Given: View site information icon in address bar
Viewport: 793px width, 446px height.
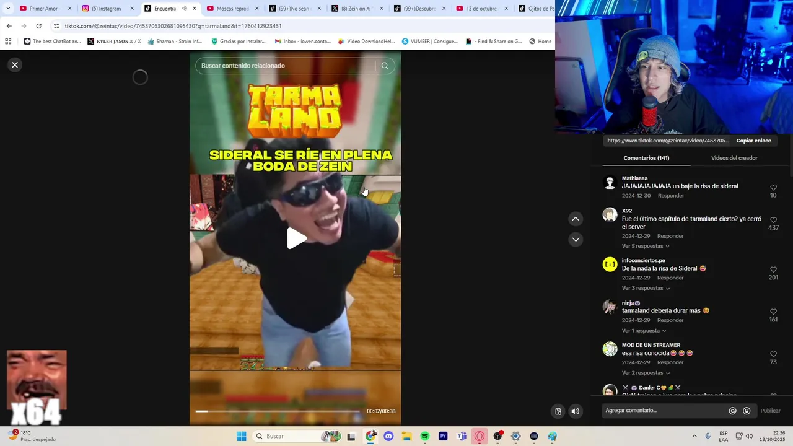Looking at the screenshot, I should (56, 26).
